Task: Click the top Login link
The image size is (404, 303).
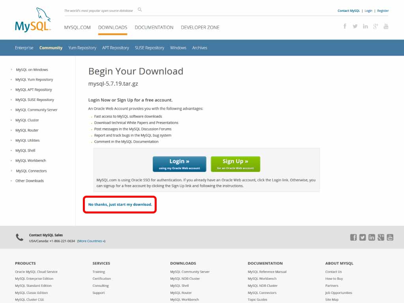Action: click(368, 11)
